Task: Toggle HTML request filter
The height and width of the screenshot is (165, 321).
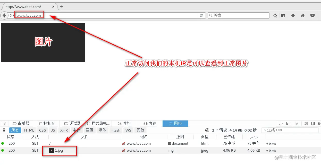Action: [x=29, y=130]
